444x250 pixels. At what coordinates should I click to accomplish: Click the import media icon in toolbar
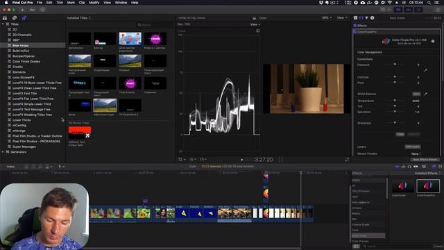coord(22,10)
